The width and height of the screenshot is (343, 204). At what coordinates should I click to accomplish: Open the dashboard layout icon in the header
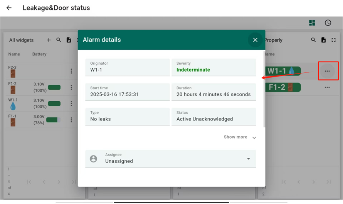pos(312,23)
